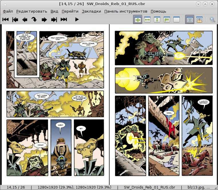Toggle manual zoom mode
Screen dimensions: 218x190
point(177,20)
